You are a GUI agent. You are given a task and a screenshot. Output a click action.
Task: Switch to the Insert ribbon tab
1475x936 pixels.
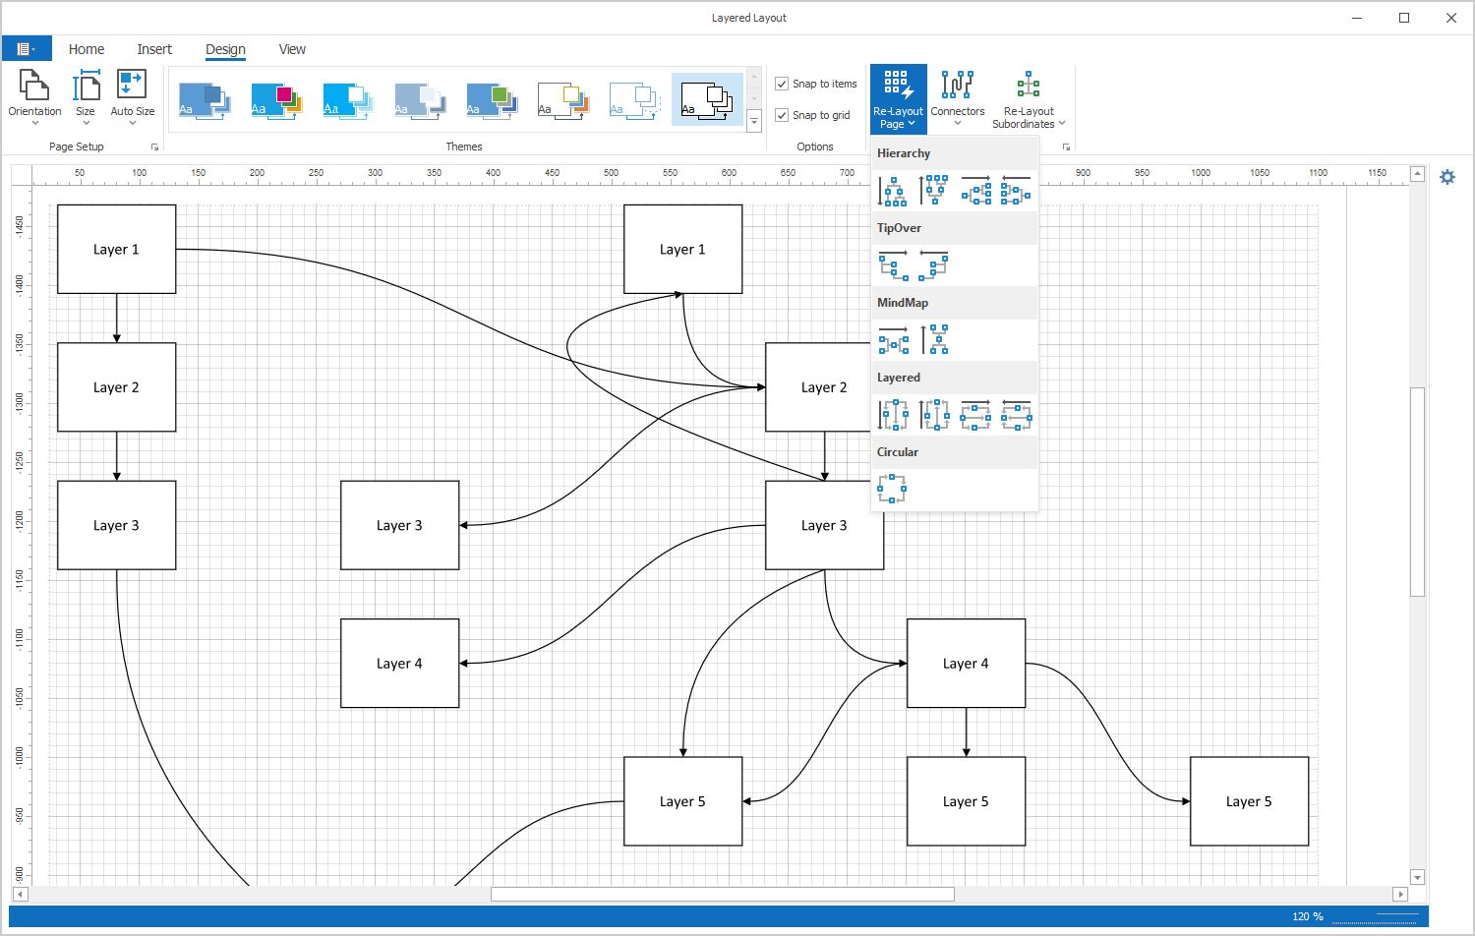pyautogui.click(x=154, y=49)
